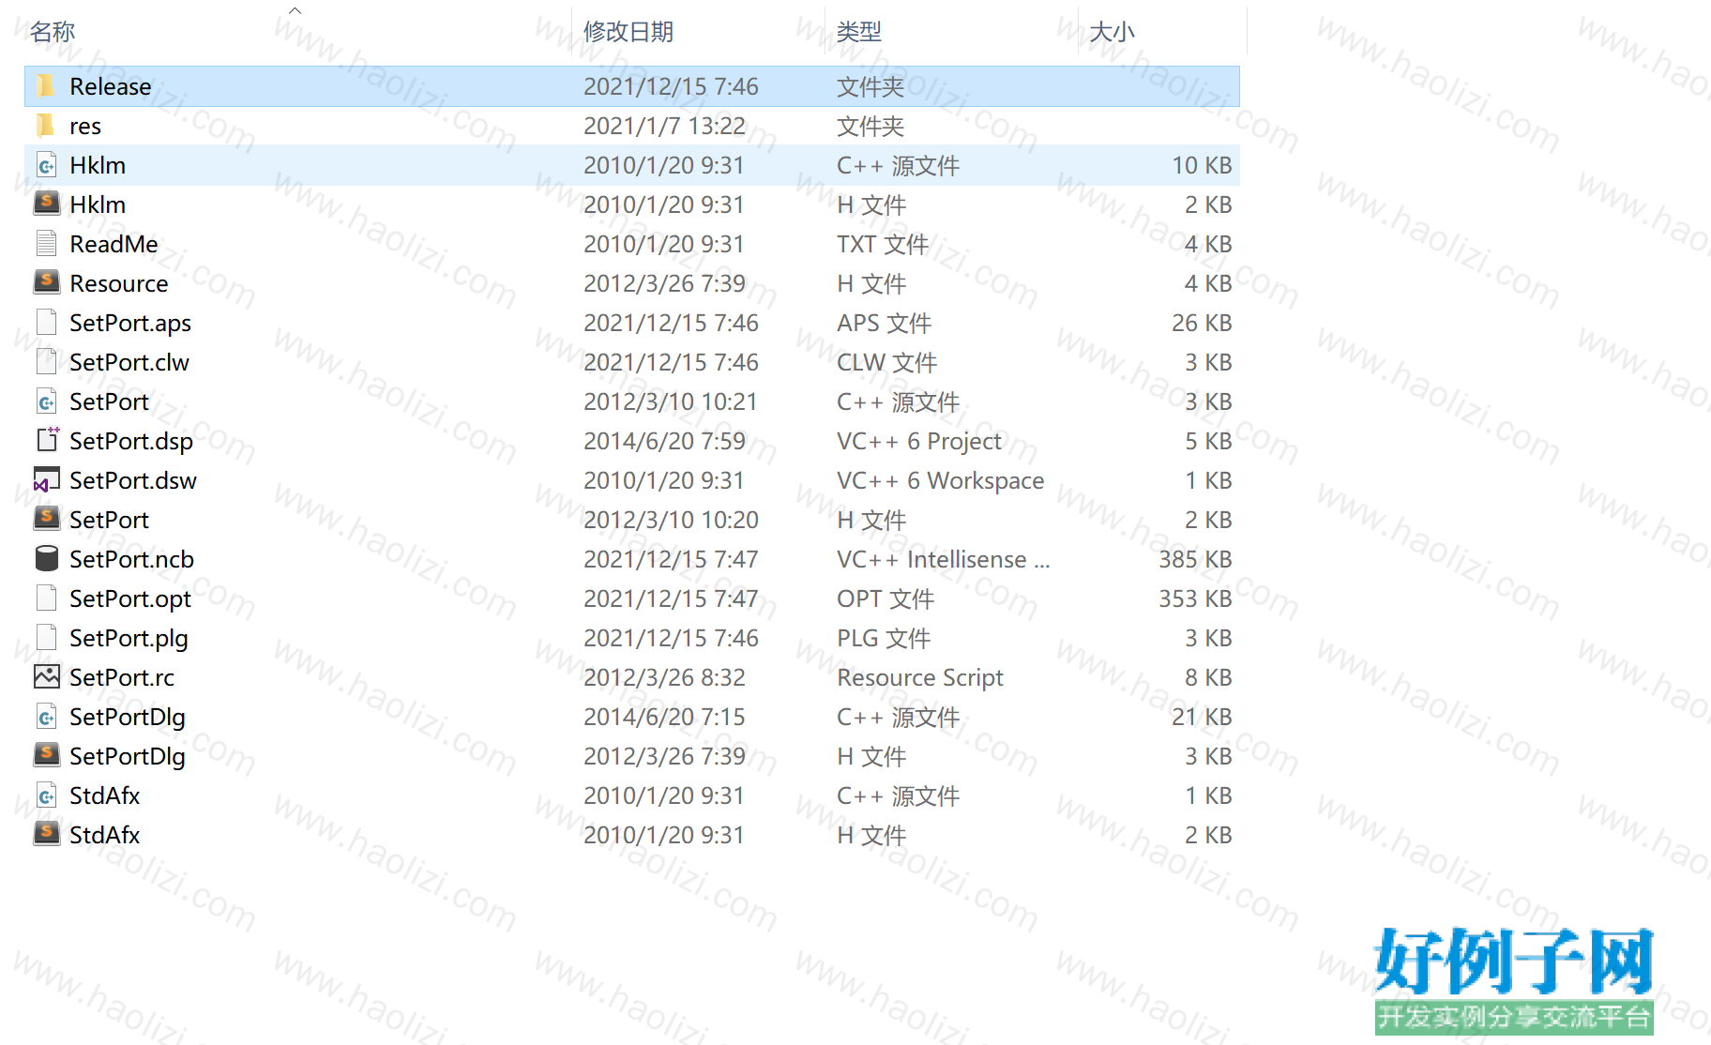1711x1045 pixels.
Task: Click the SetPort.ncb database icon
Action: pos(46,559)
